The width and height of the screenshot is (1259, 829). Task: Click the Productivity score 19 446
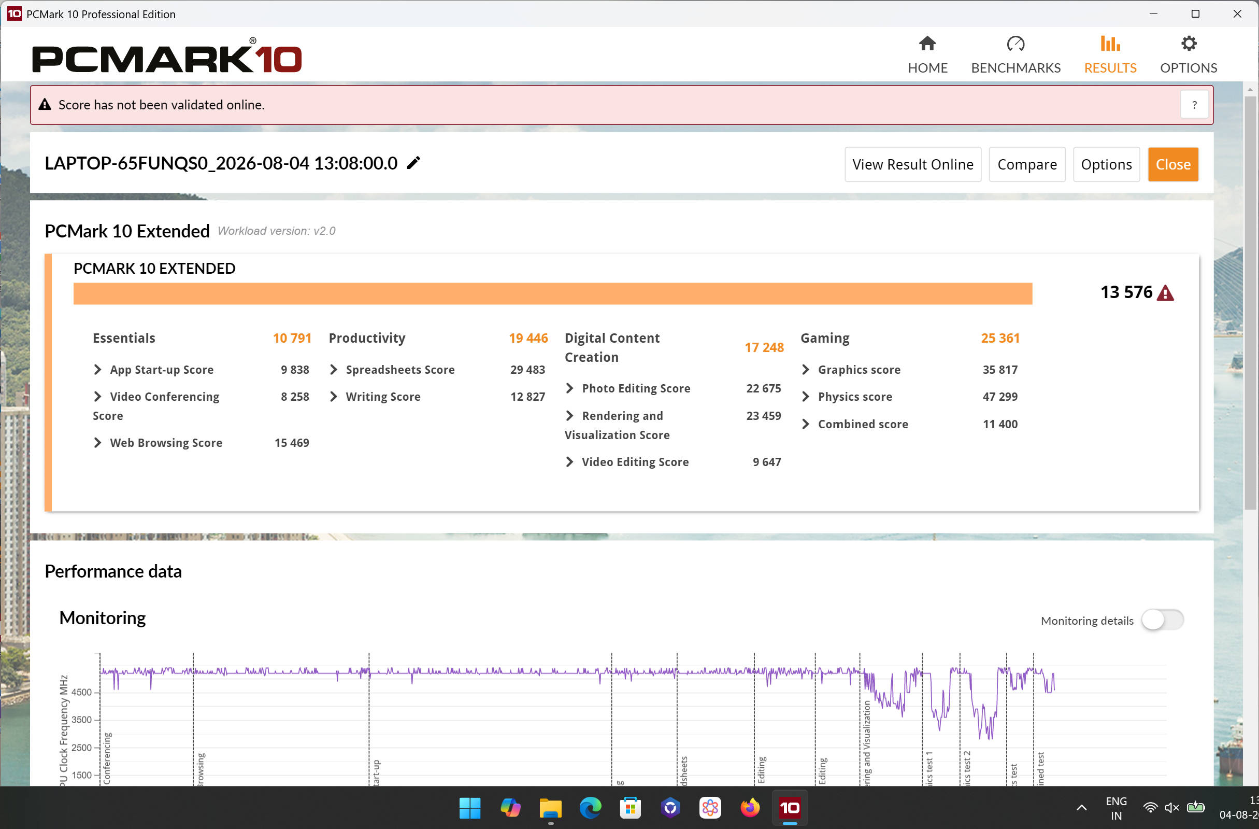coord(528,338)
